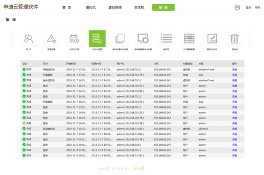Go to 首页 home tab
This screenshot has width=264, height=175.
click(x=67, y=8)
